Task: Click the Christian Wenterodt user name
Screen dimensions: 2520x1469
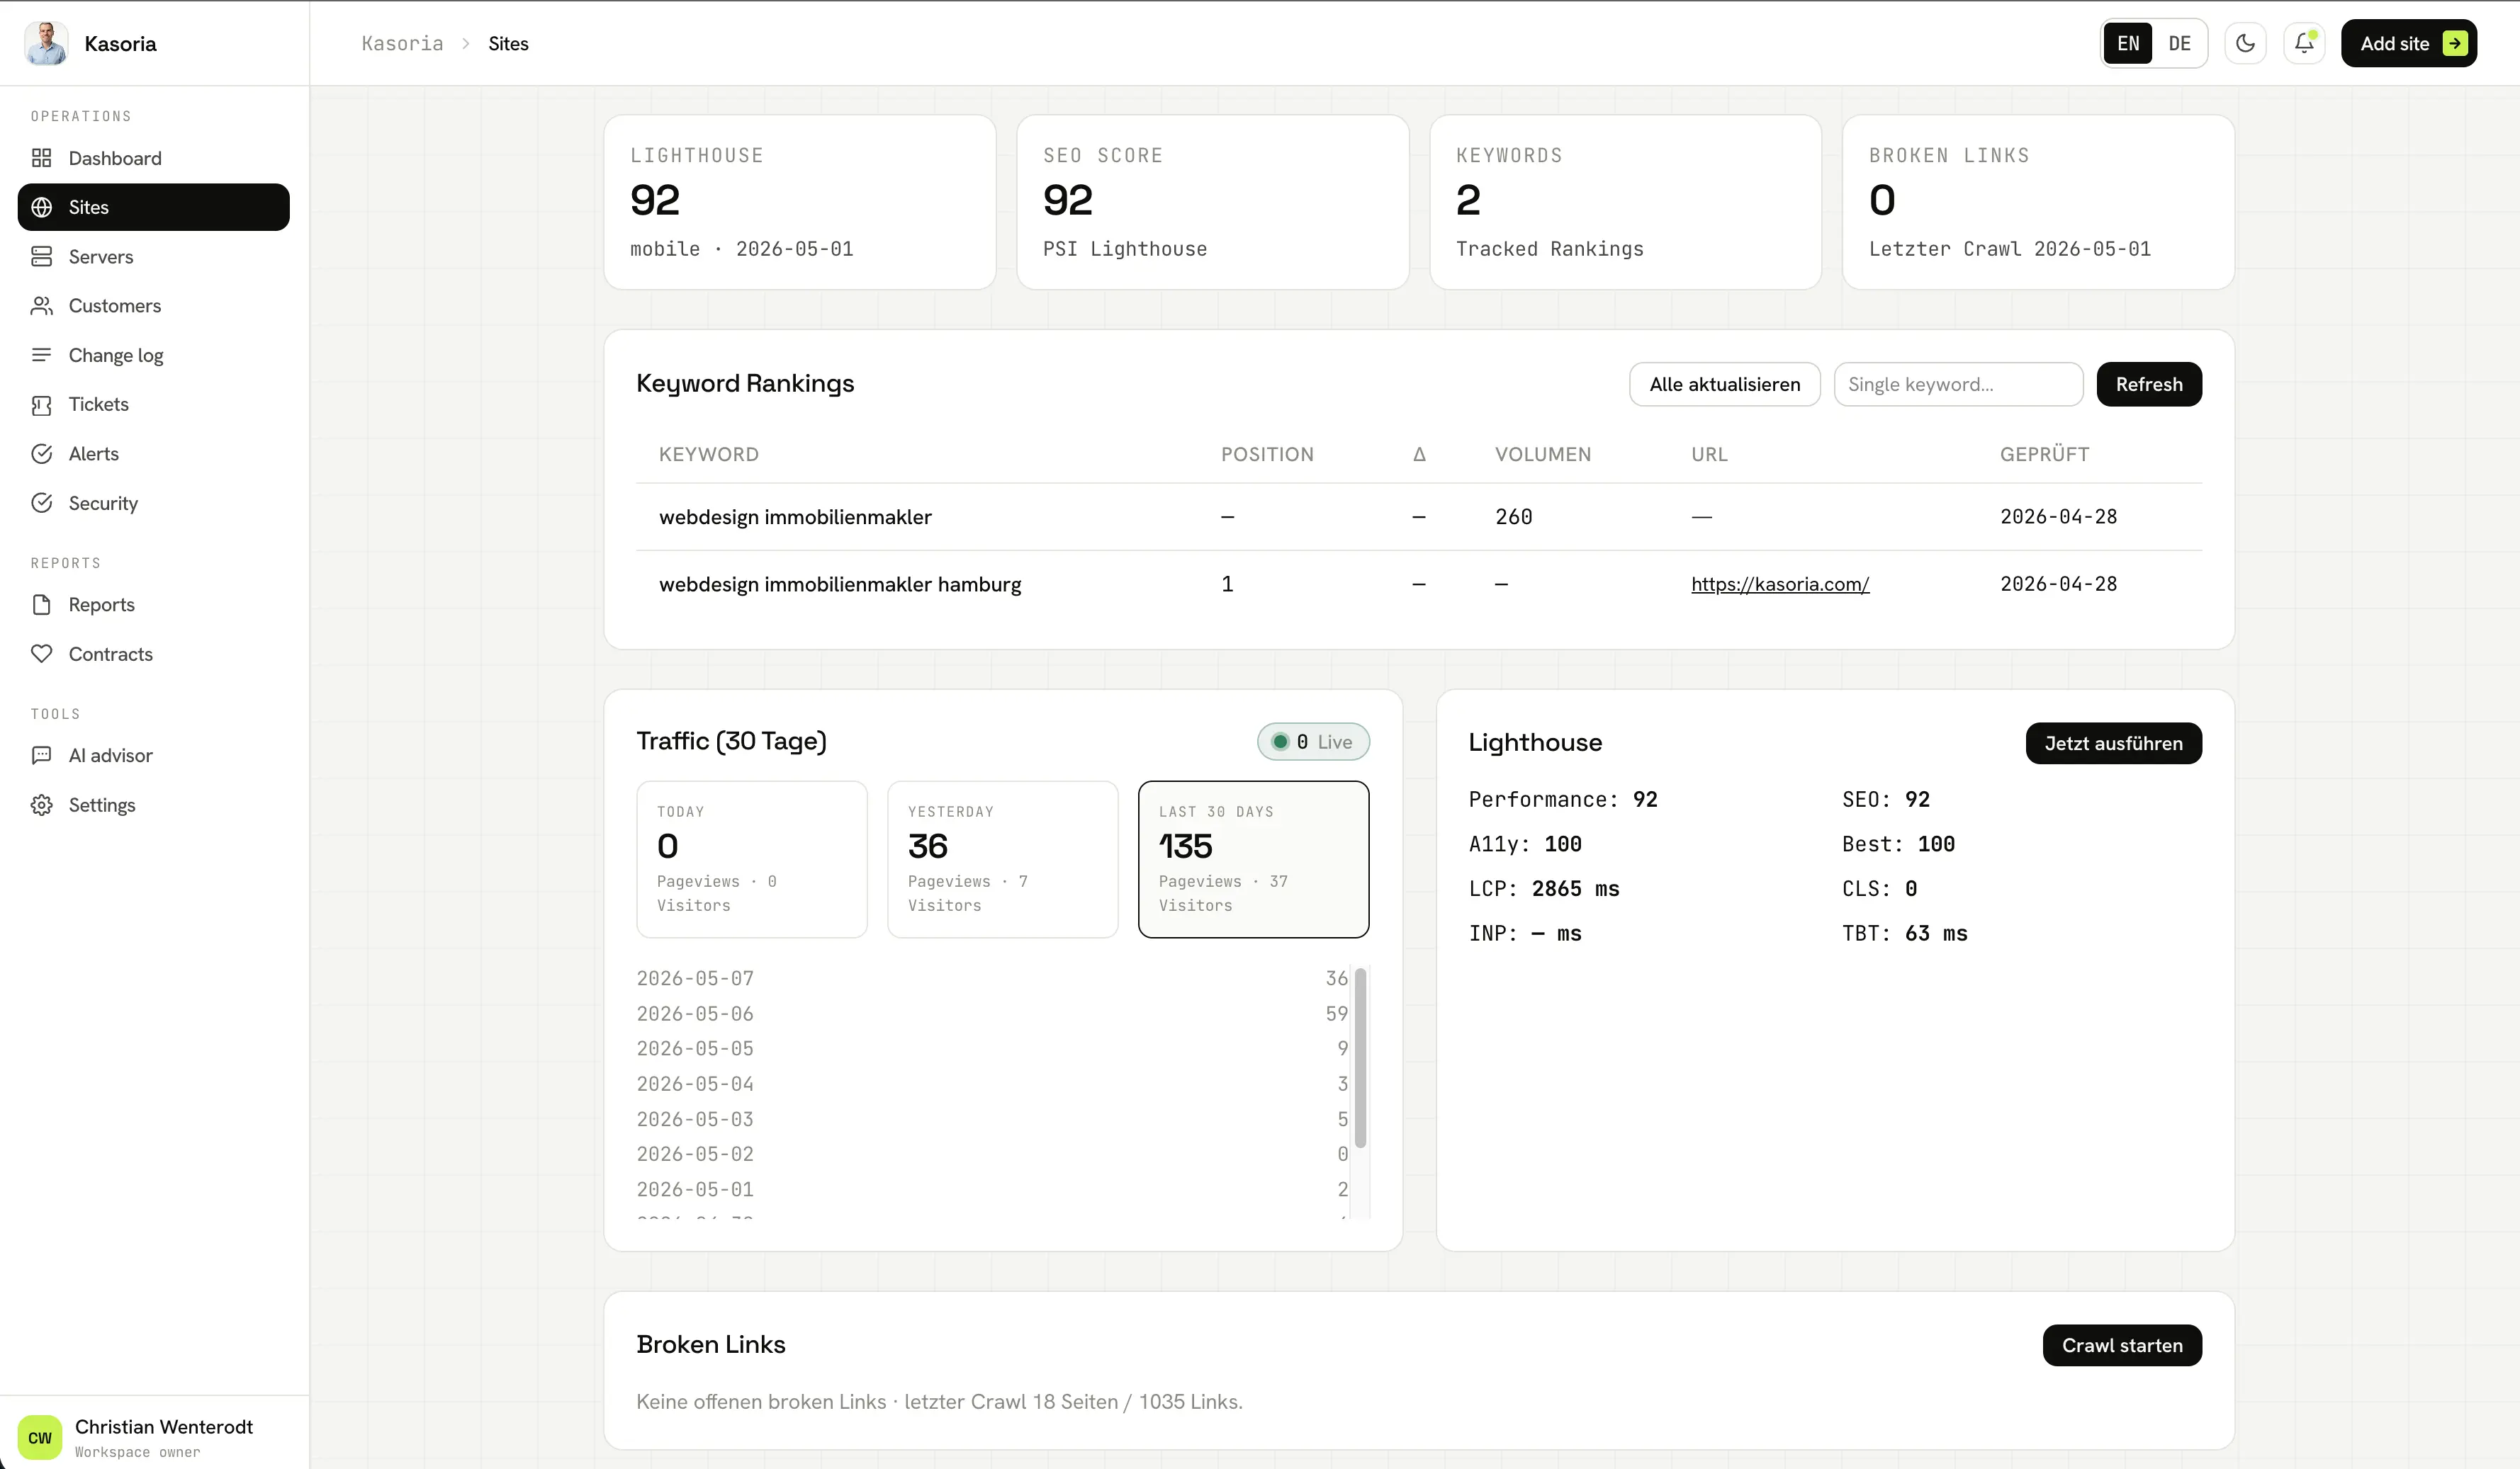Action: pyautogui.click(x=164, y=1426)
